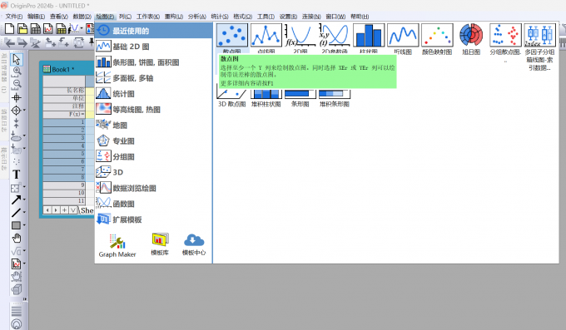566x330 pixels.
Task: Select row 9 in Book1 worksheet
Action: (64, 185)
